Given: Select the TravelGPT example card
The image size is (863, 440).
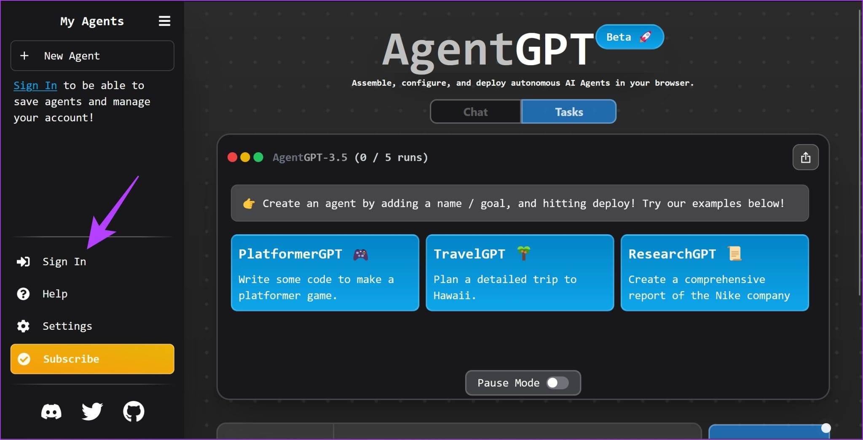Looking at the screenshot, I should pyautogui.click(x=520, y=273).
